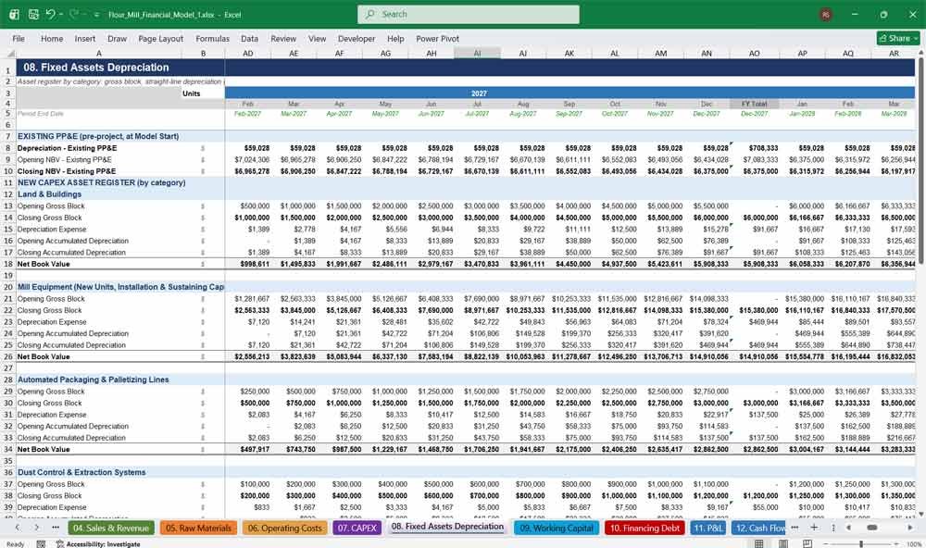Open the Power Pivot tab
Screen dimensions: 926x548
click(x=437, y=38)
